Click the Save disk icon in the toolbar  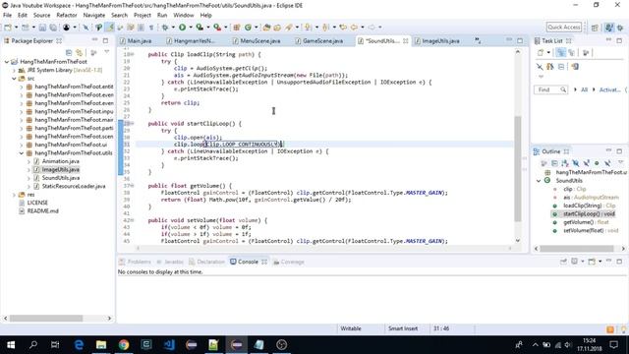coord(42,28)
